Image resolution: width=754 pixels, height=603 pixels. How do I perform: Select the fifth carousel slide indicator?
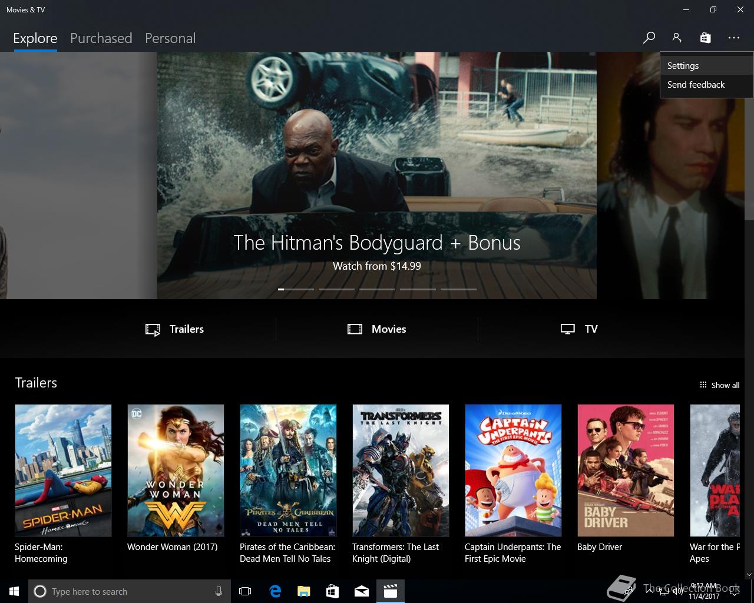coord(458,289)
